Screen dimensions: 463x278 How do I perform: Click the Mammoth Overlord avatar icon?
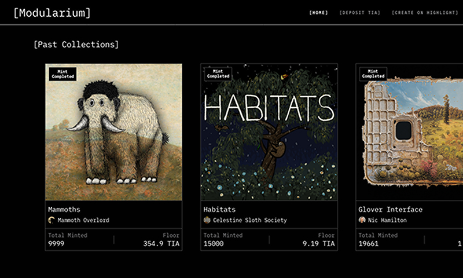[52, 220]
